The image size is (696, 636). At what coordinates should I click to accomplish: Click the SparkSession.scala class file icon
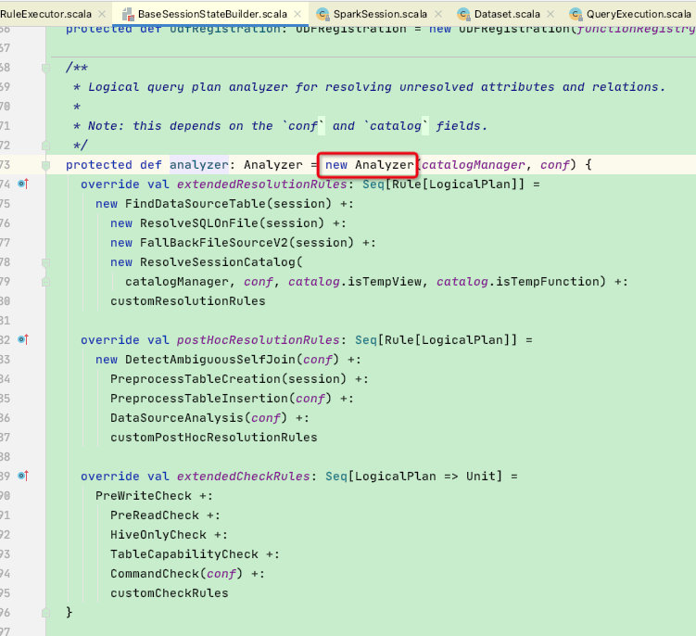(323, 14)
